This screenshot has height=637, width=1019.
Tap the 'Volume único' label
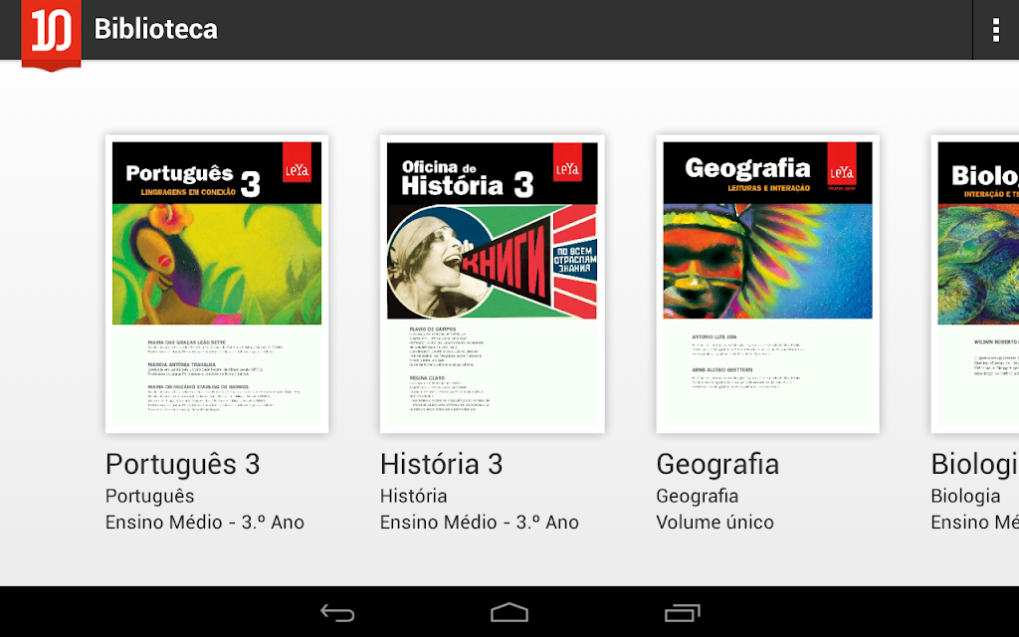[714, 522]
